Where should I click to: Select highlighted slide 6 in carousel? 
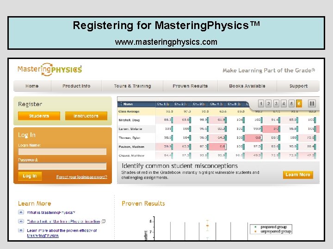tap(299, 104)
